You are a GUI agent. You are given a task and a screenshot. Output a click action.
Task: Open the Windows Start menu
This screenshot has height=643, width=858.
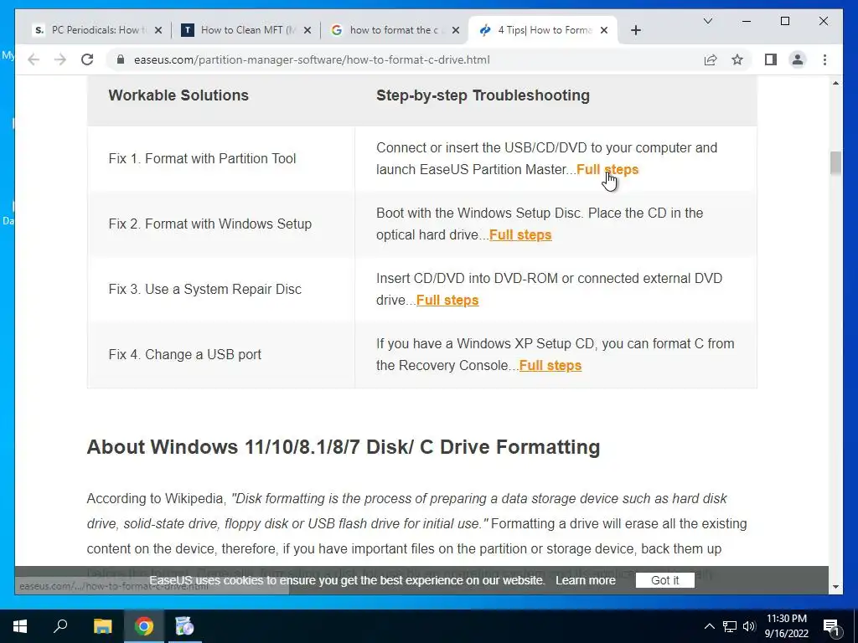click(20, 626)
